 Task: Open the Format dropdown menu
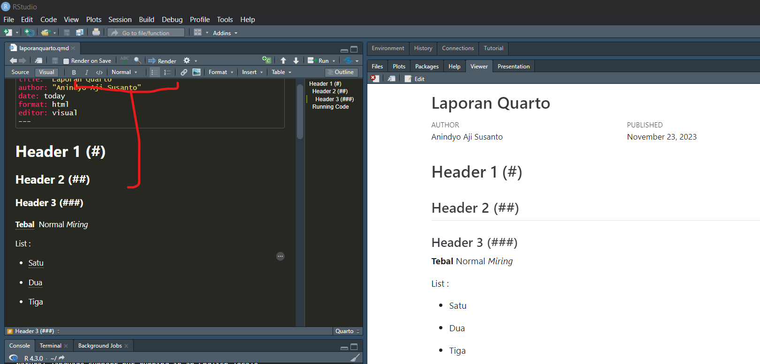tap(221, 72)
